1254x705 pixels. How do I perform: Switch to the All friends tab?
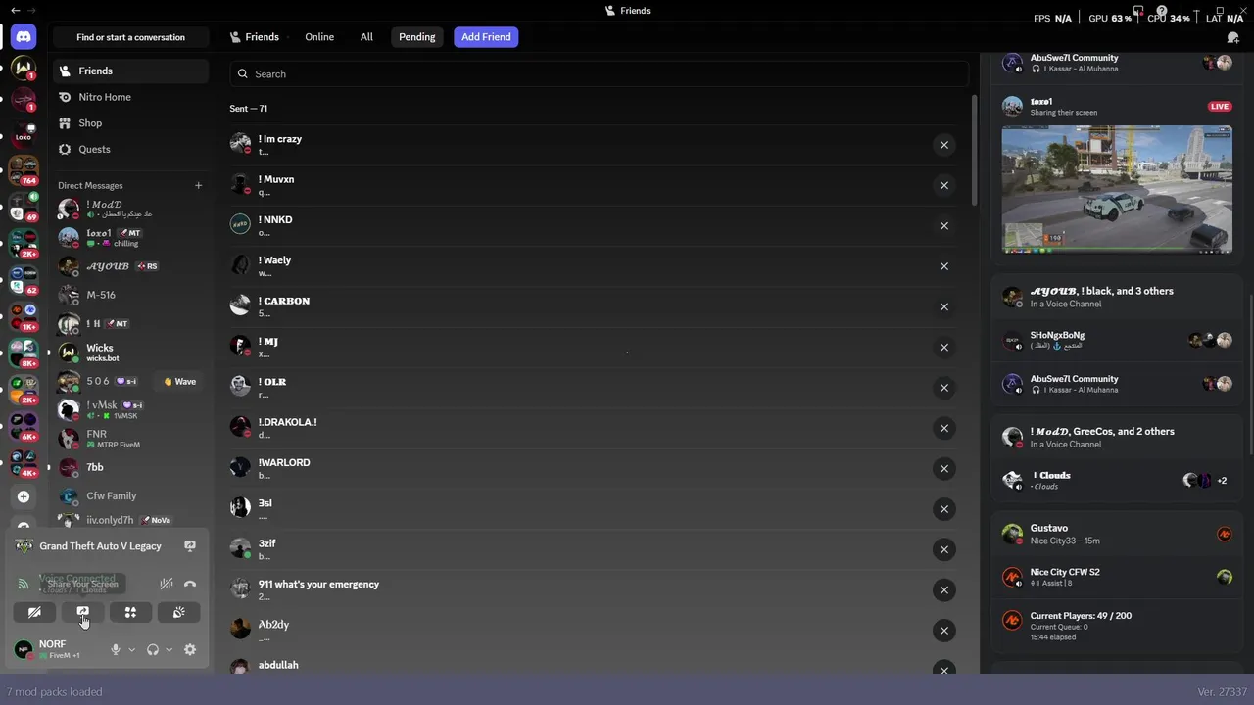click(366, 37)
